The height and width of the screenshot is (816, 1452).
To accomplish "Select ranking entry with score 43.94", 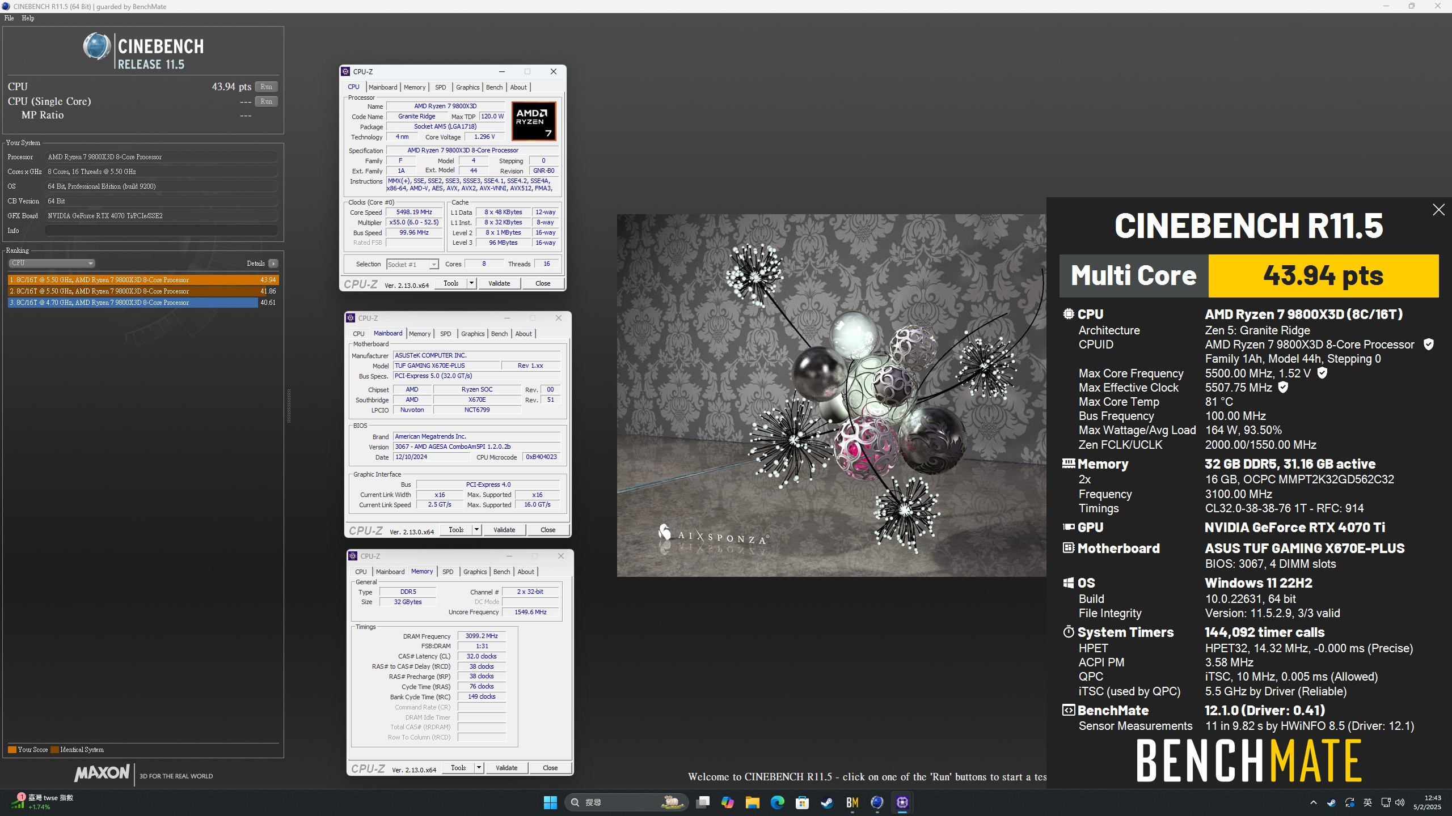I will coord(143,280).
